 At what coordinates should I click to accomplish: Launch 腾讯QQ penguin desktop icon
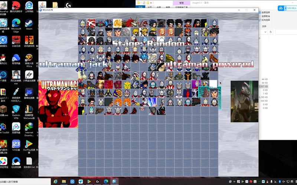tap(3, 59)
